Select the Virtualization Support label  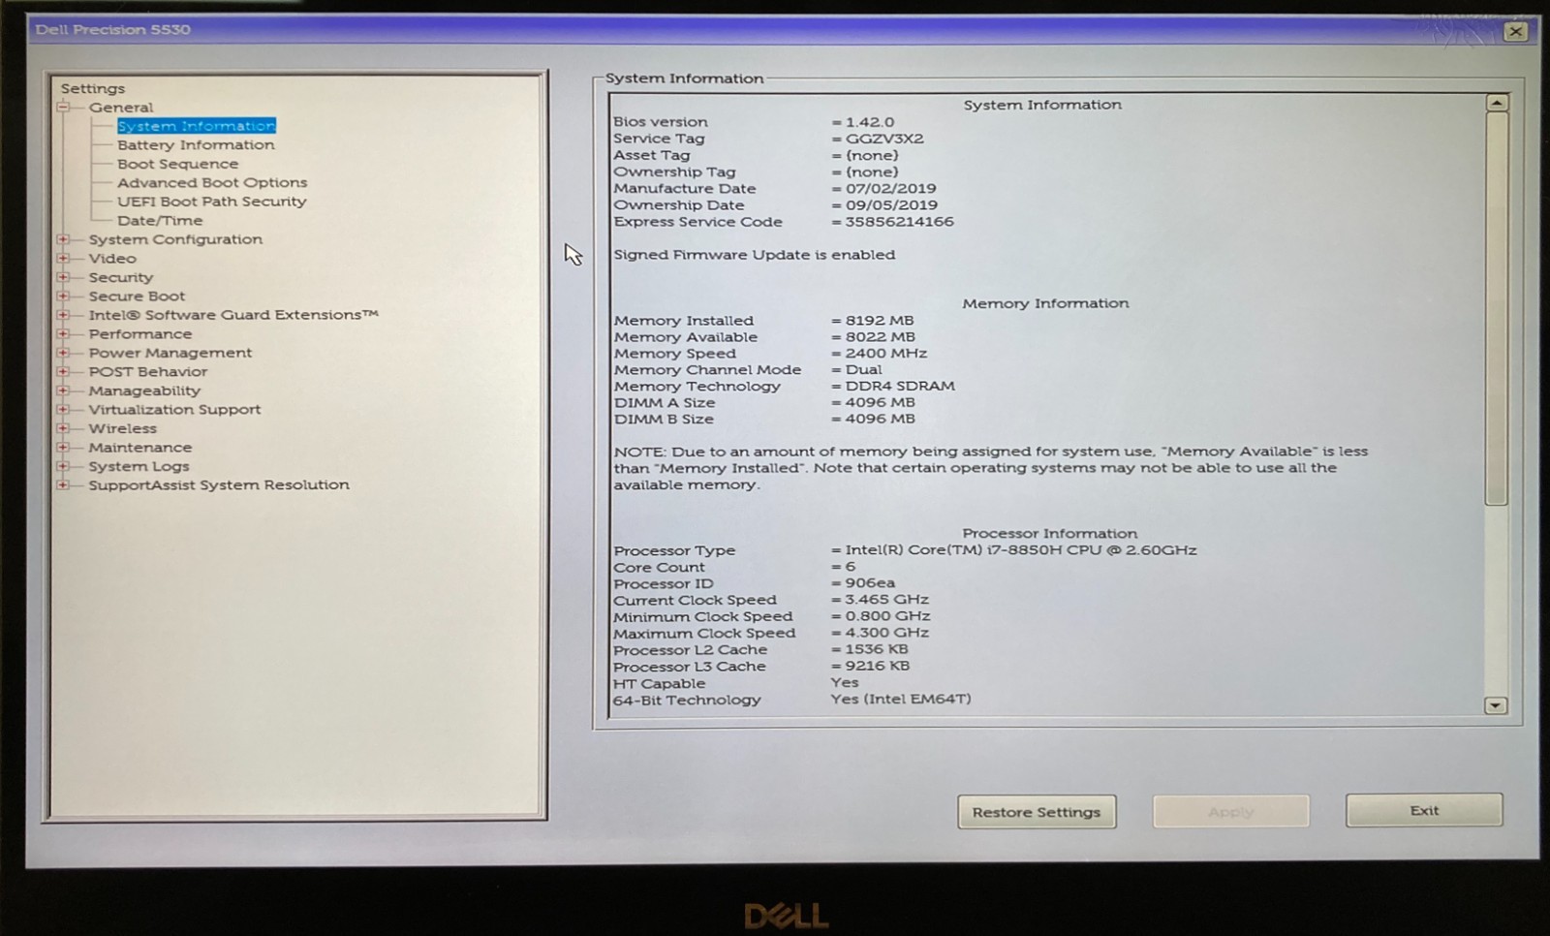click(174, 410)
